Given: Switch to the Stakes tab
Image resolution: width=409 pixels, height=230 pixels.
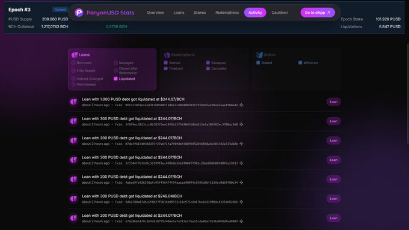Looking at the screenshot, I should [x=200, y=13].
